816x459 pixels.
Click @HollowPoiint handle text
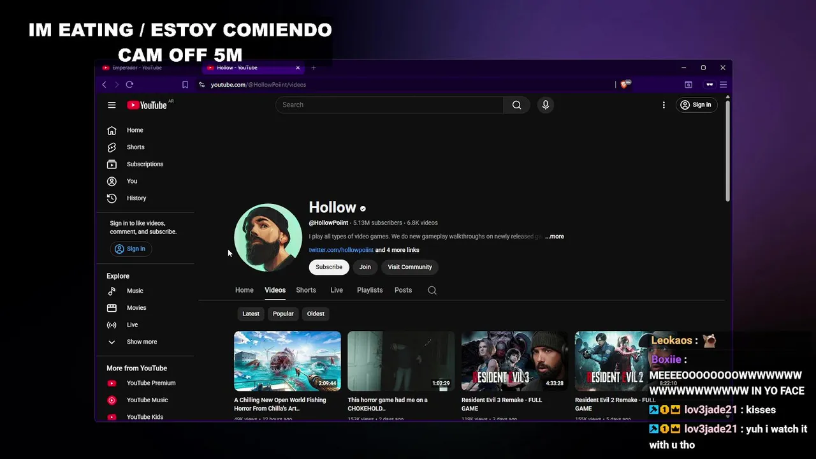pos(328,223)
